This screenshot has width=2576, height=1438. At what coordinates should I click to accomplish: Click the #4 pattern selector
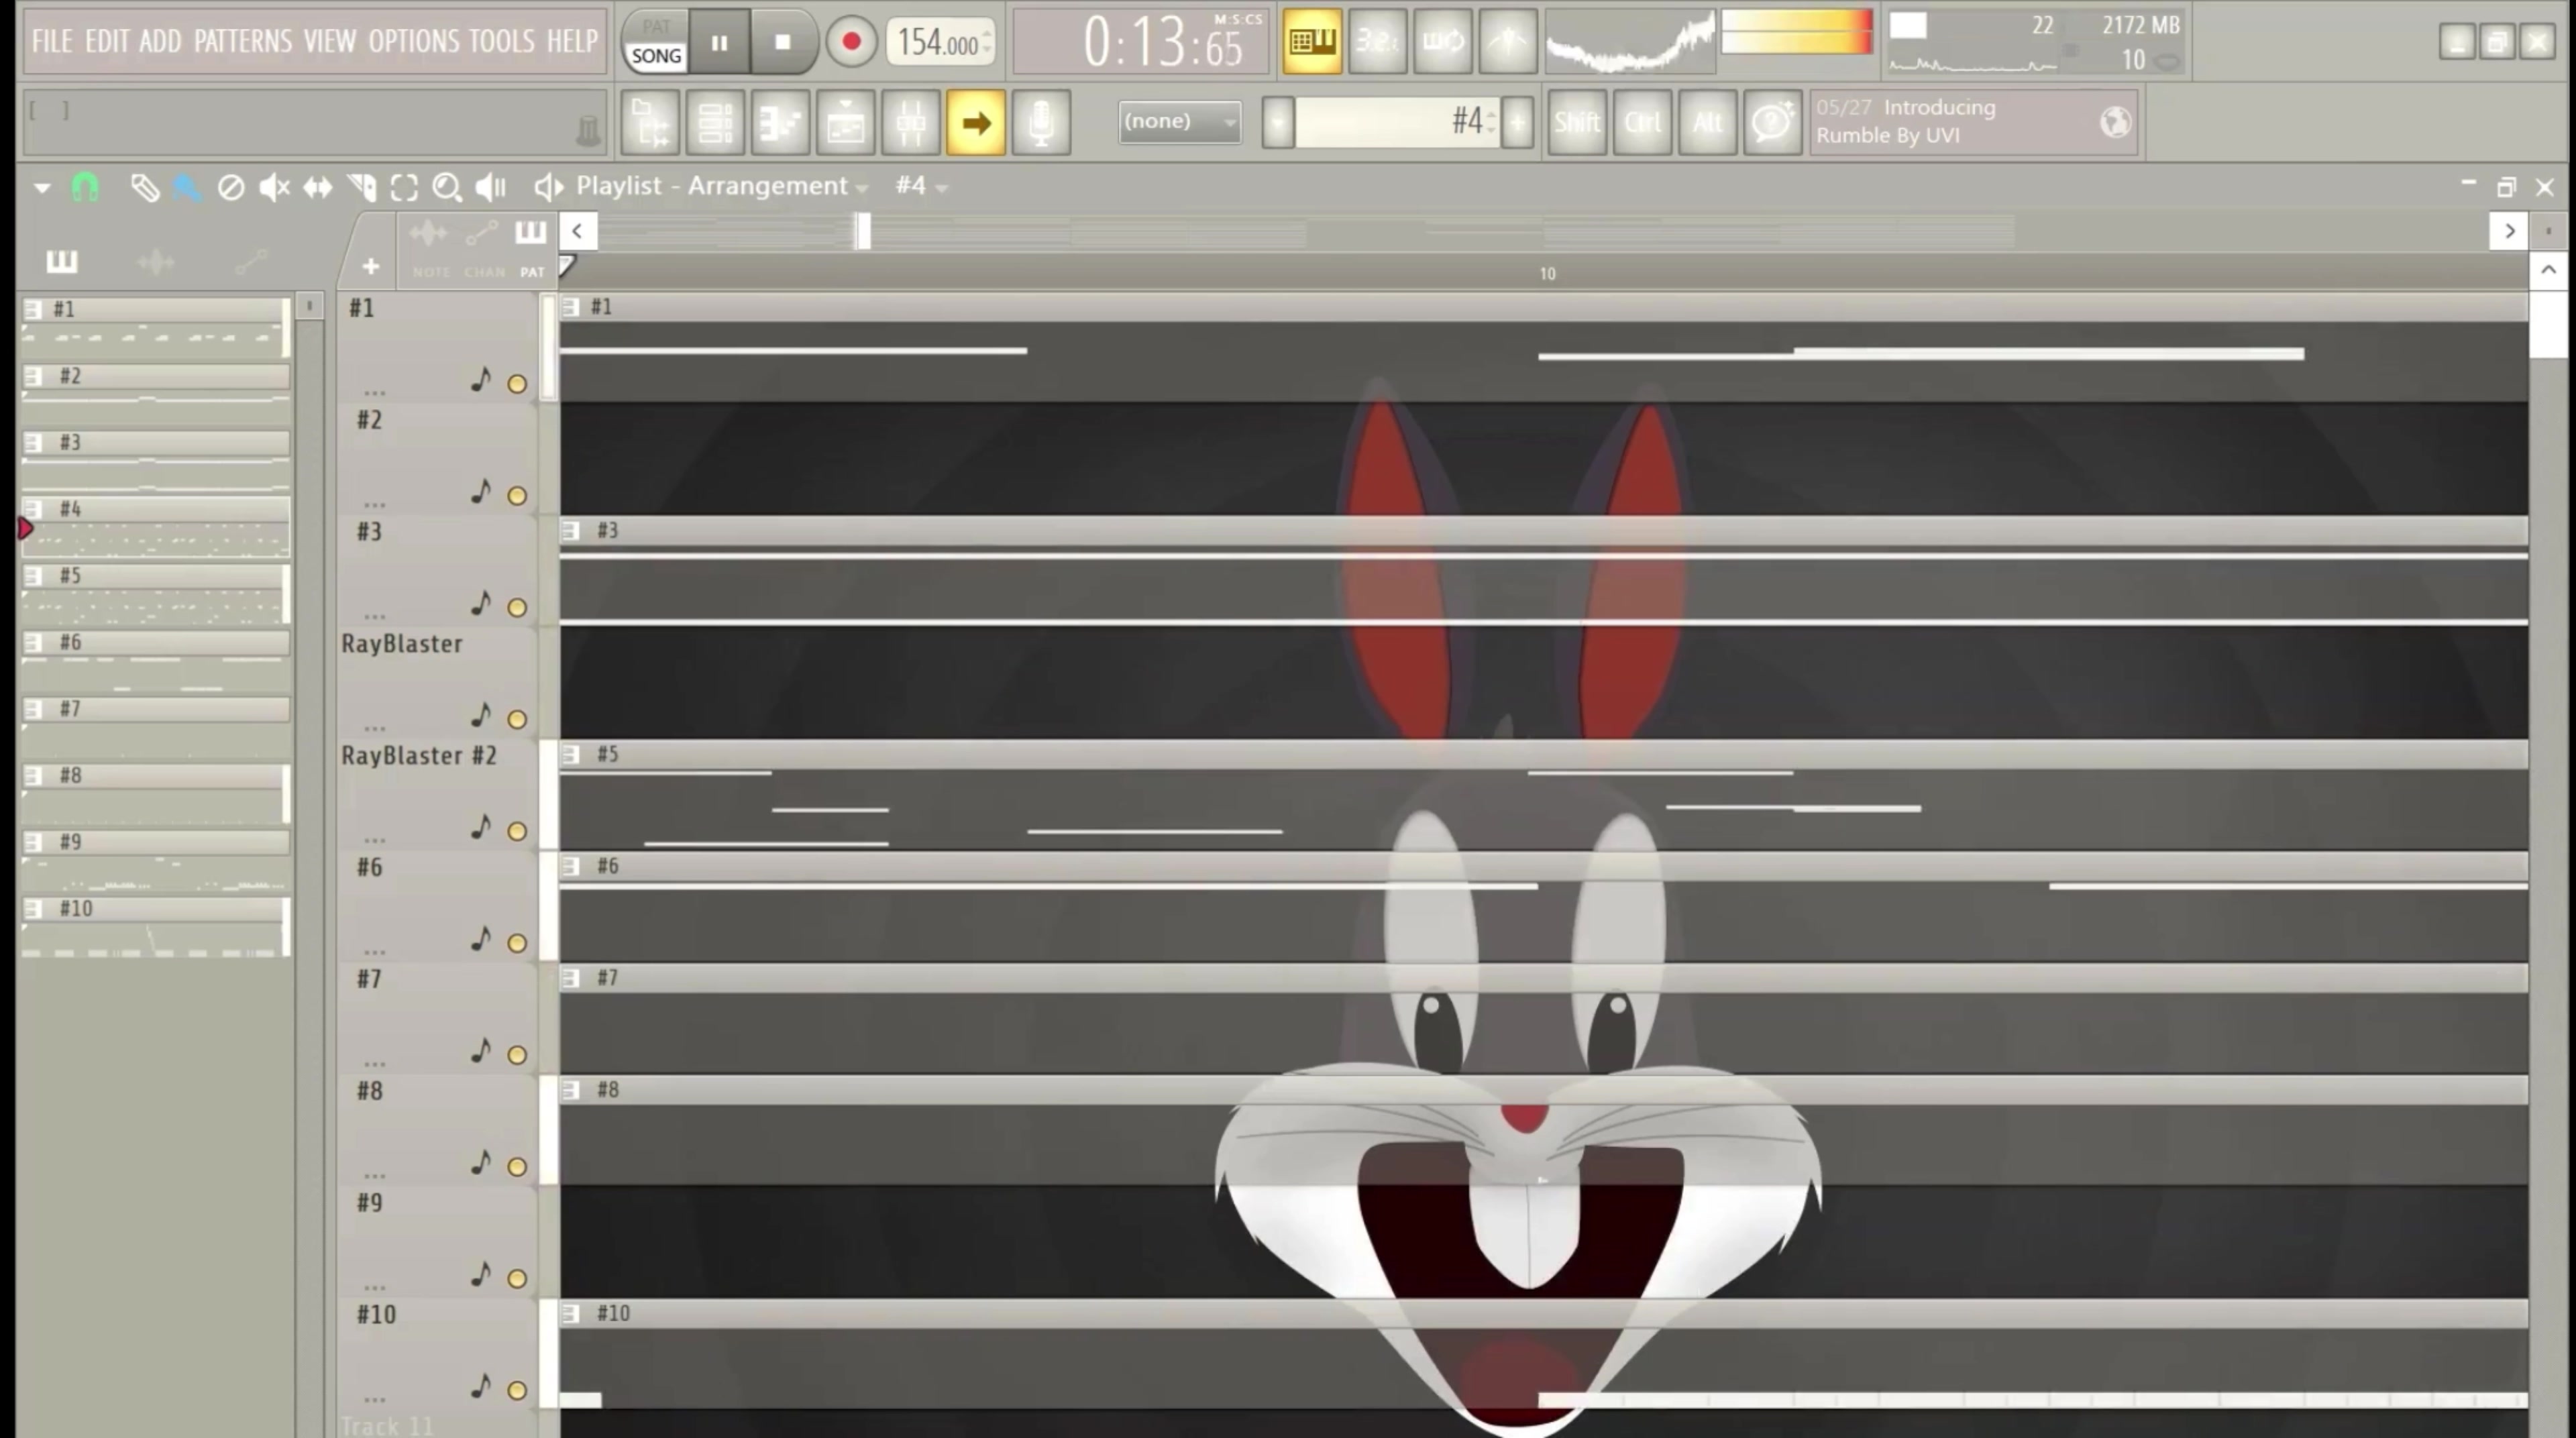tap(1397, 122)
